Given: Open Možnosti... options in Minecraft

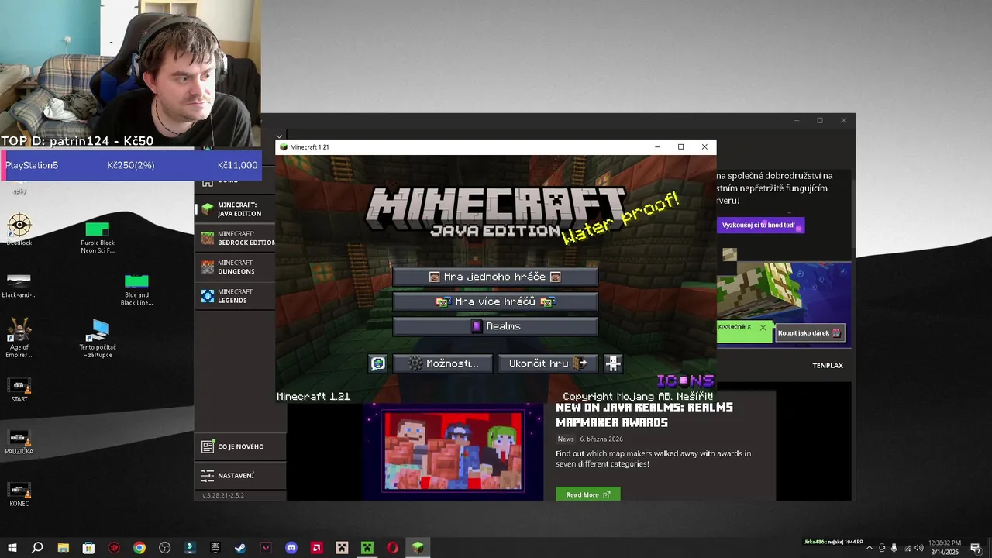Looking at the screenshot, I should coord(443,363).
